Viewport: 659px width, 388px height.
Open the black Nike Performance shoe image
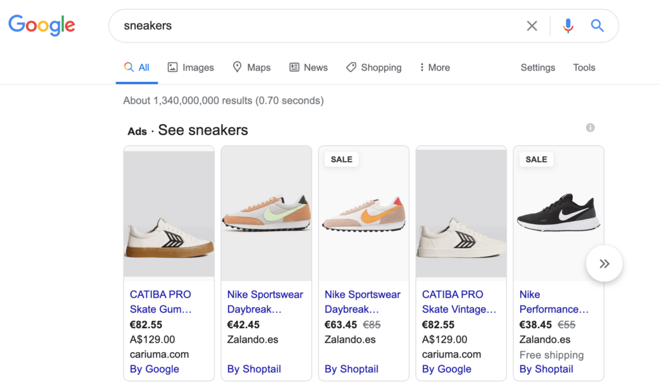pyautogui.click(x=559, y=214)
